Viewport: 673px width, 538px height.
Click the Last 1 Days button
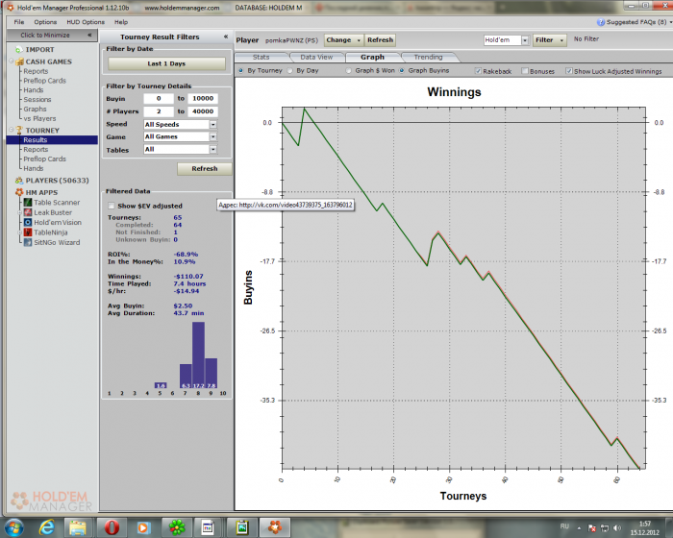(166, 63)
